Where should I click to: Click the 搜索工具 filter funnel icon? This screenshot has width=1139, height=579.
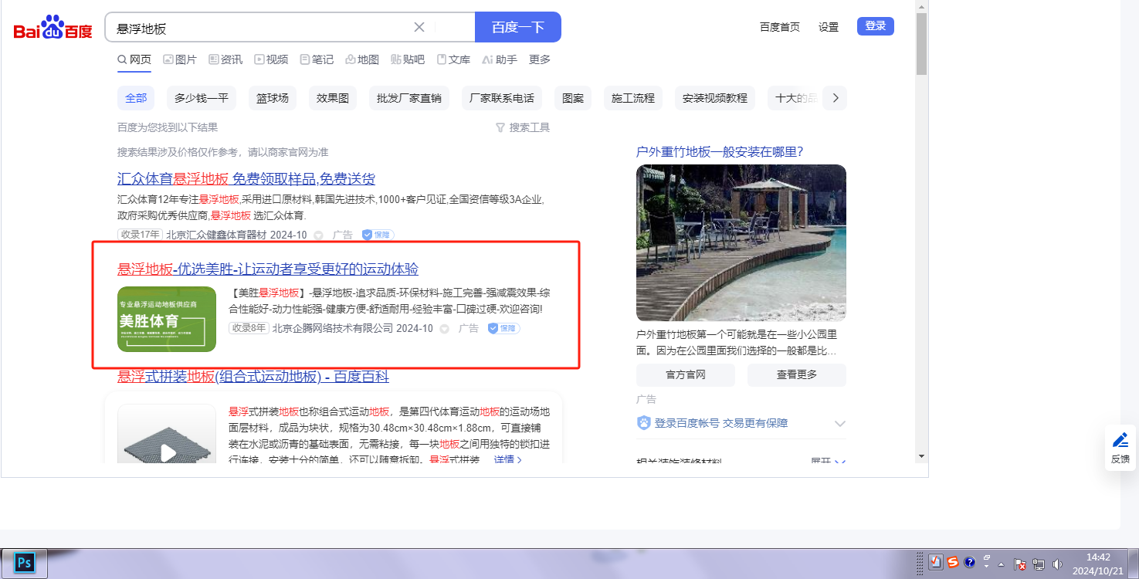pos(500,127)
